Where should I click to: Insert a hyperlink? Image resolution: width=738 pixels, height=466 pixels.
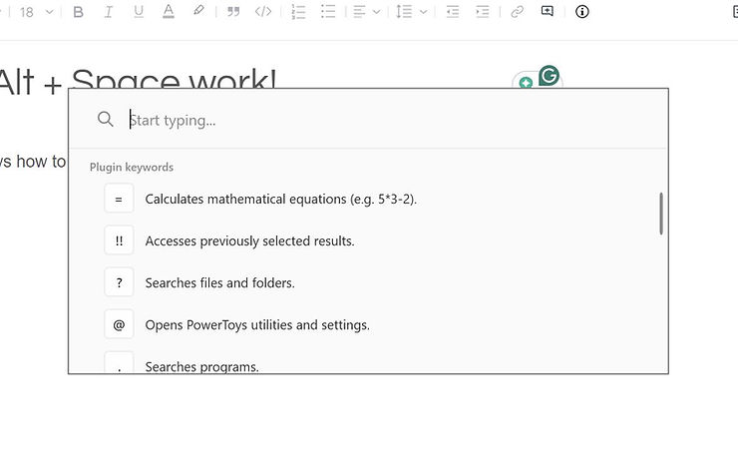pos(517,12)
